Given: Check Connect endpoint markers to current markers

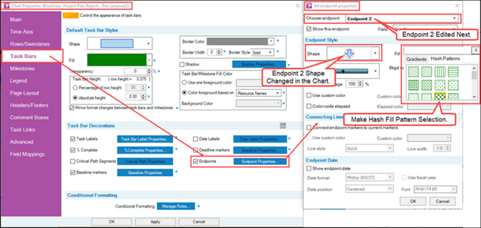Looking at the screenshot, I should (x=309, y=128).
